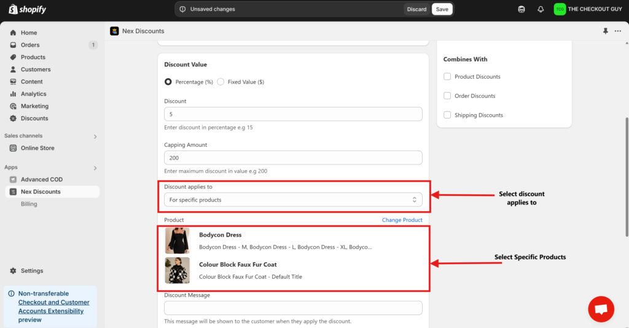Screen dimensions: 629x328
Task: Open the Home icon in sidebar
Action: 14,33
